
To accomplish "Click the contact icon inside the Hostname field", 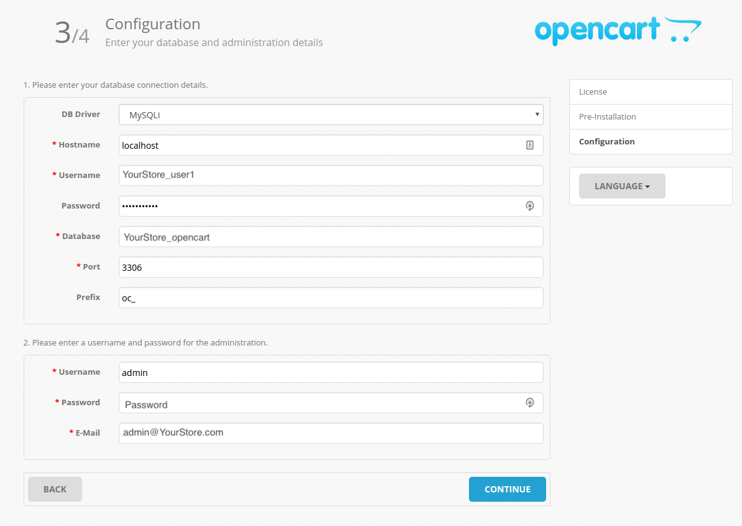I will [x=530, y=144].
